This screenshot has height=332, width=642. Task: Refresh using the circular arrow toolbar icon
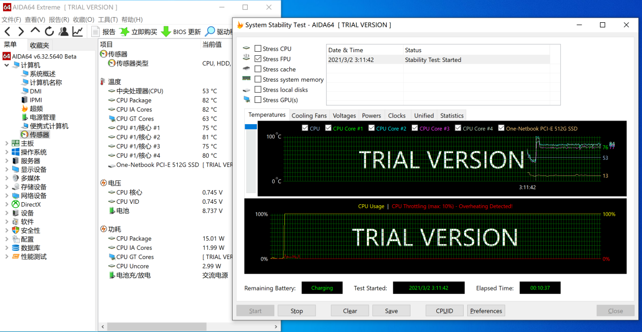49,32
